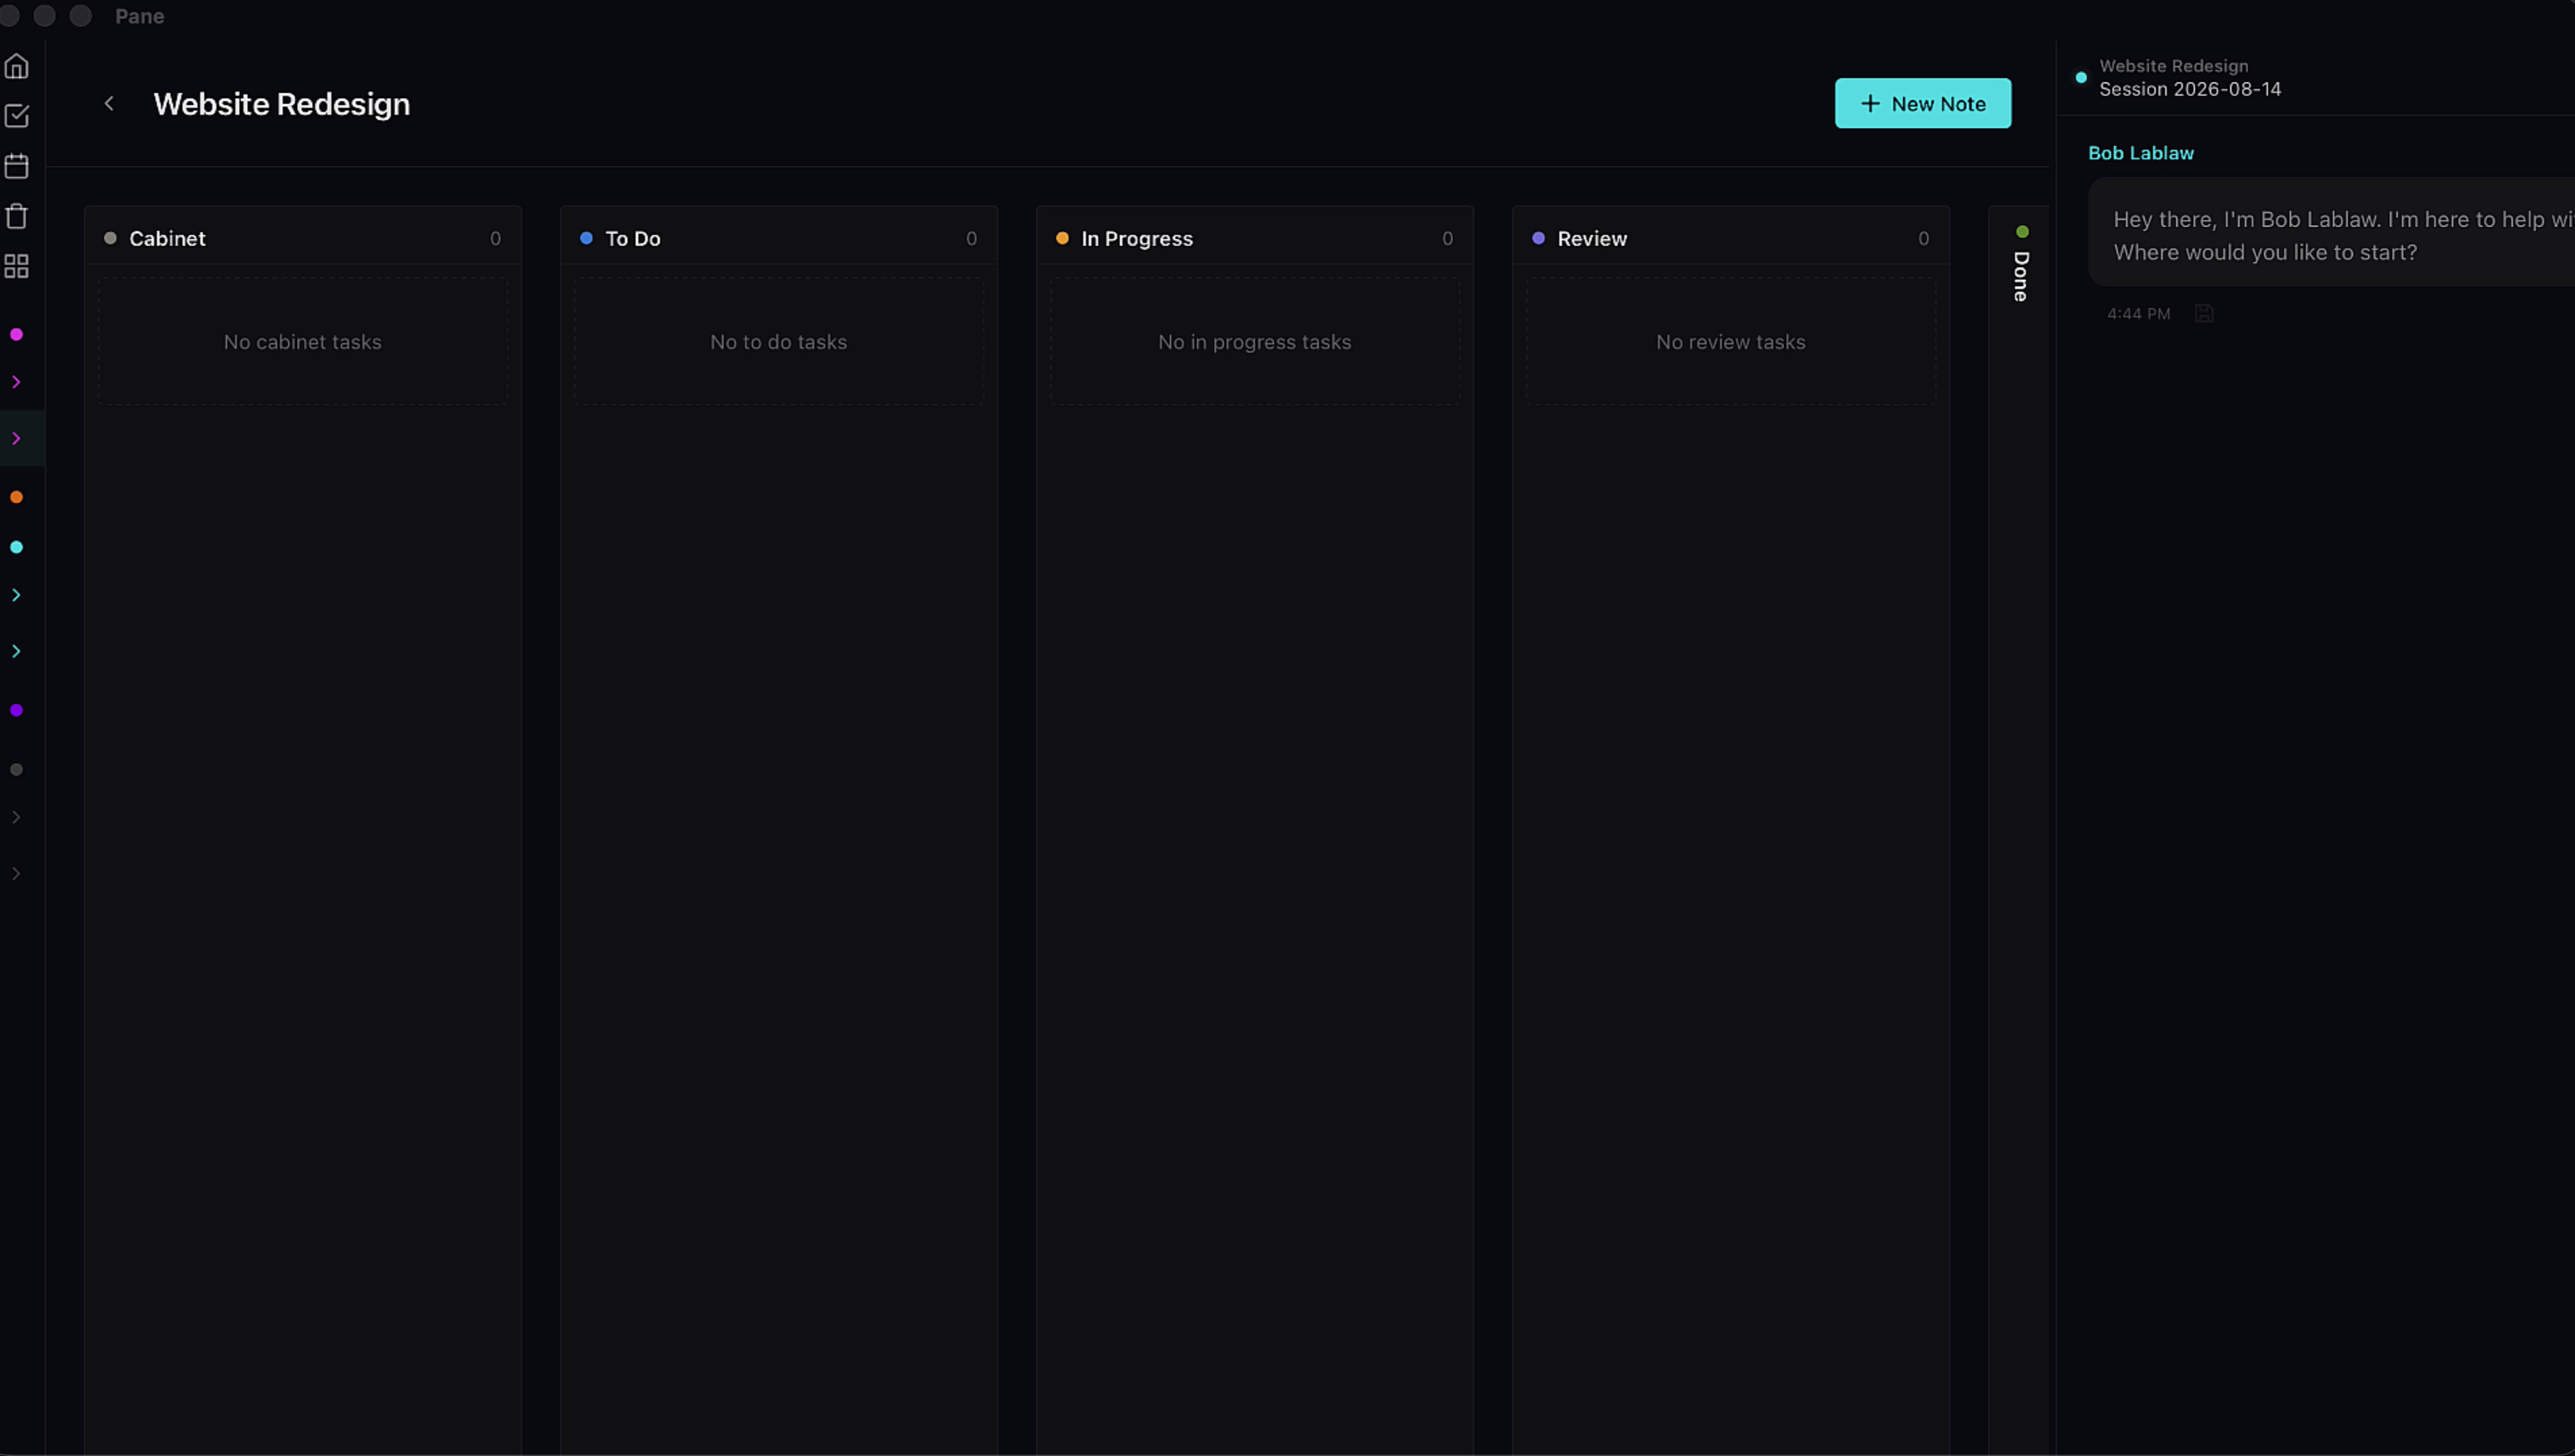Click Bob Lablaw's greeting message bubble
Screen dimensions: 2575x1456
(2331, 233)
